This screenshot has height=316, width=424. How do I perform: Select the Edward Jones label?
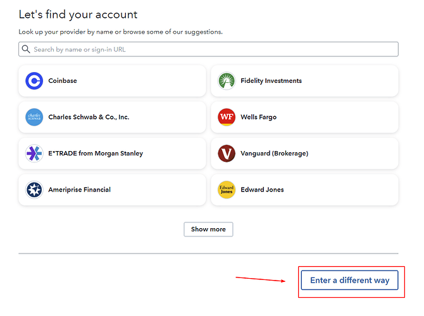point(262,190)
